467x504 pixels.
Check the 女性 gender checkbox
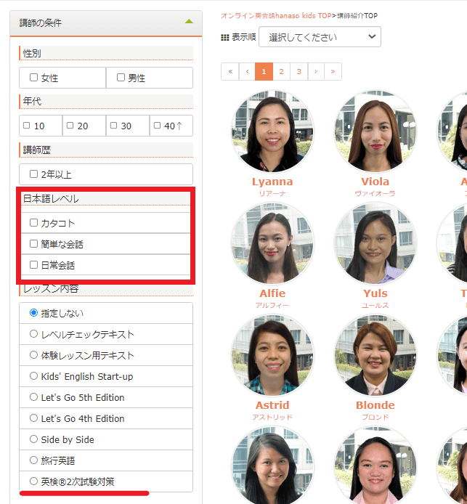(33, 77)
